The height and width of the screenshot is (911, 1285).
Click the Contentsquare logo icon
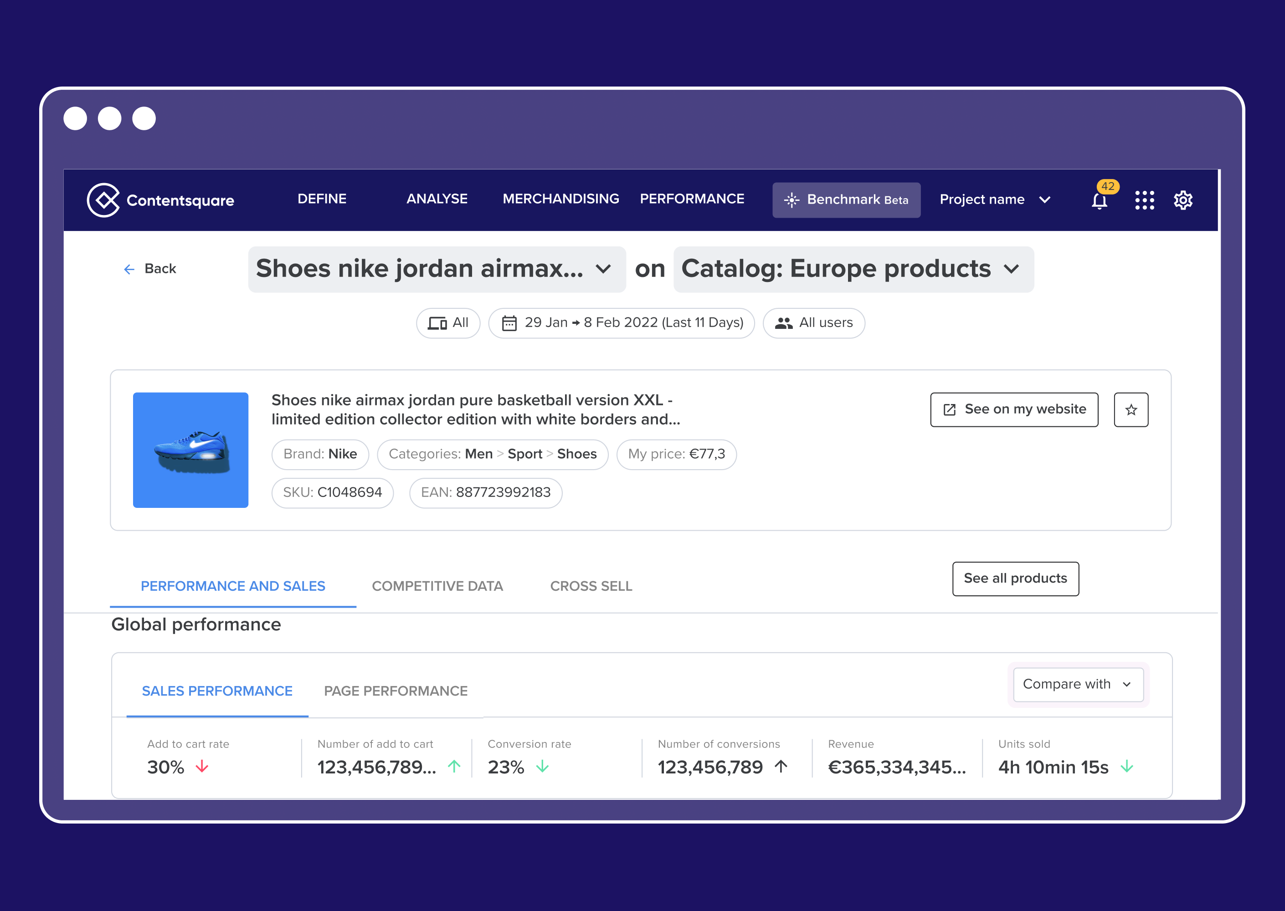pyautogui.click(x=103, y=200)
